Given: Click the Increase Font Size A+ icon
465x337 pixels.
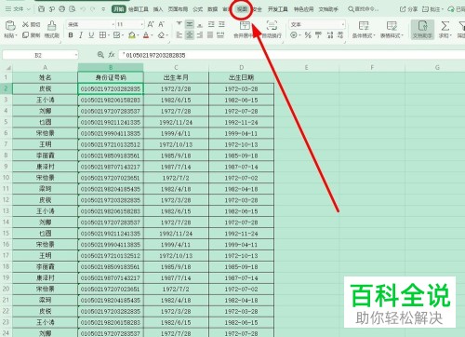Looking at the screenshot, I should tap(151, 24).
